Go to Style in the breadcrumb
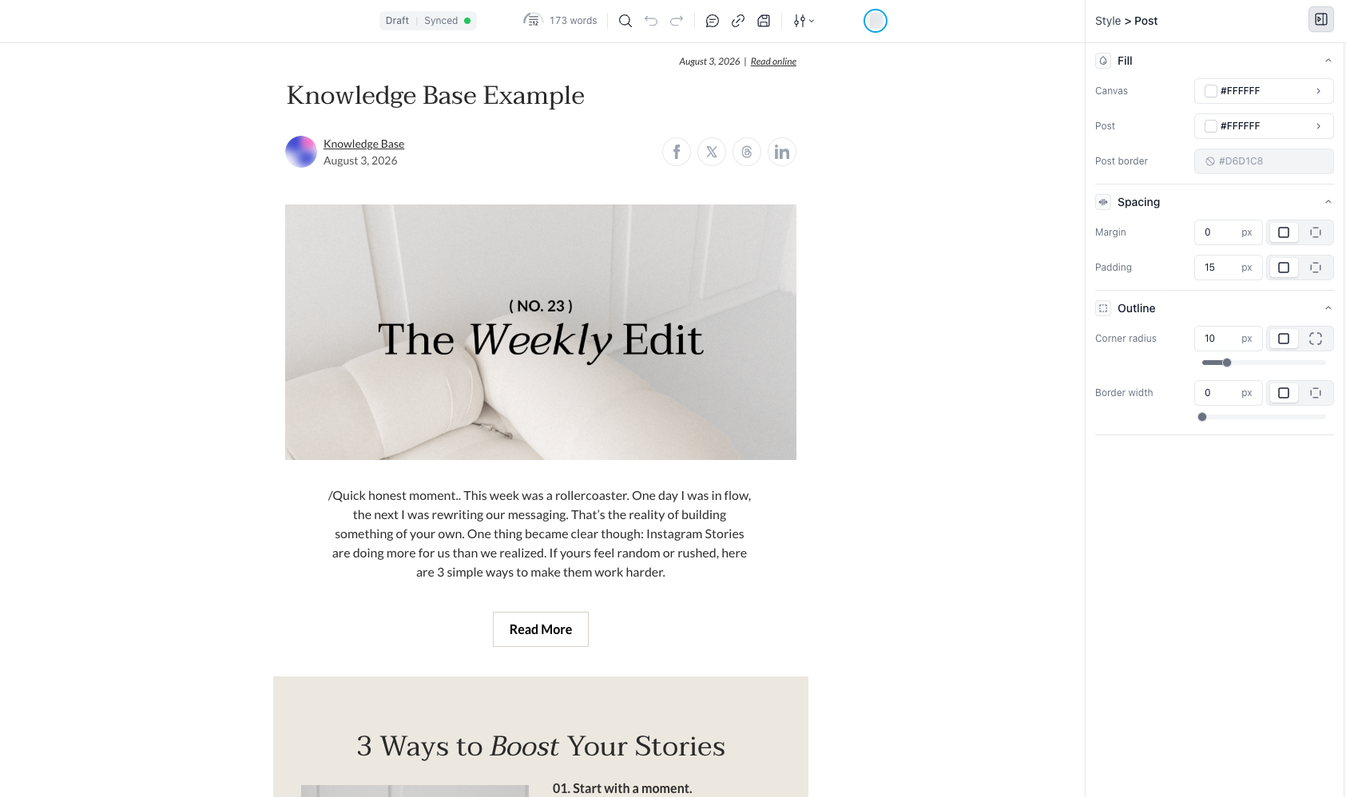 (1107, 21)
